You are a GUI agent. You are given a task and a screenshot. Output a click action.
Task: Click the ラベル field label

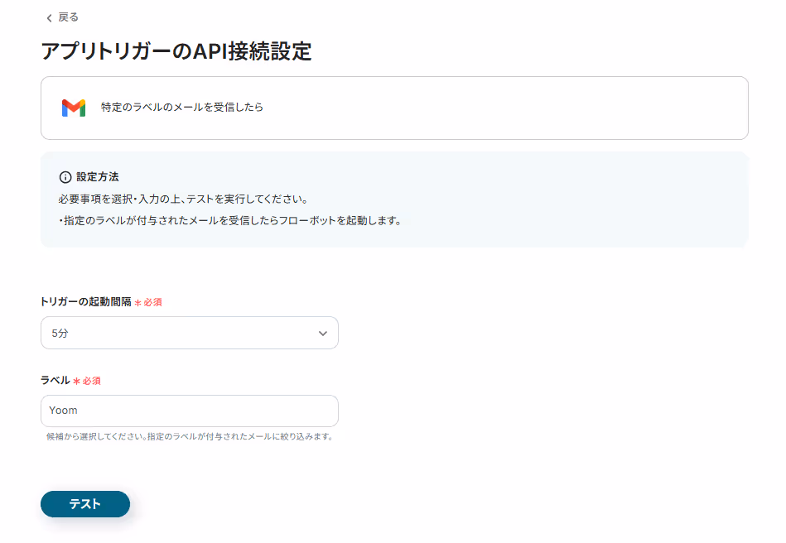click(x=55, y=380)
